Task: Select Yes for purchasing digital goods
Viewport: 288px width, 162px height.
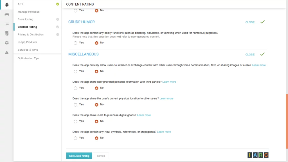Action: pos(75,121)
